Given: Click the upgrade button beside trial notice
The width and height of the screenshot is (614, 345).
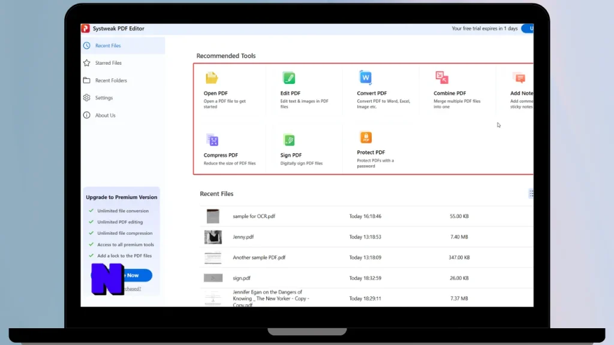Looking at the screenshot, I should coord(528,28).
